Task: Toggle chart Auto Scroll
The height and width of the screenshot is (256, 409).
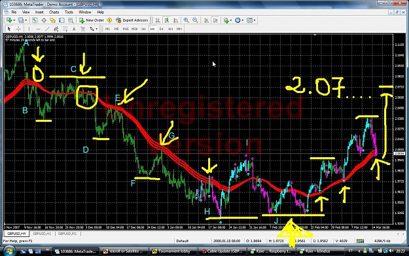Action: 206,20
